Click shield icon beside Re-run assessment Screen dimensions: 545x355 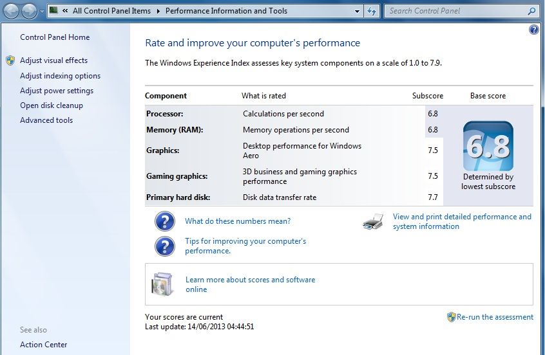click(x=451, y=317)
